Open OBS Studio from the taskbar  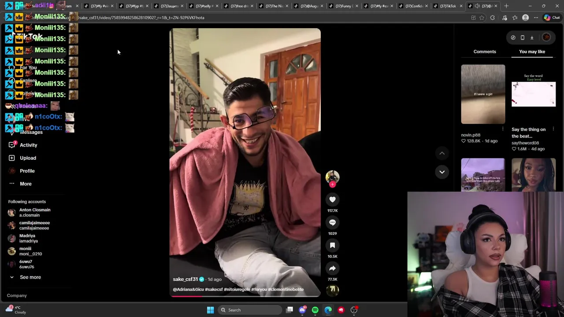click(x=354, y=310)
